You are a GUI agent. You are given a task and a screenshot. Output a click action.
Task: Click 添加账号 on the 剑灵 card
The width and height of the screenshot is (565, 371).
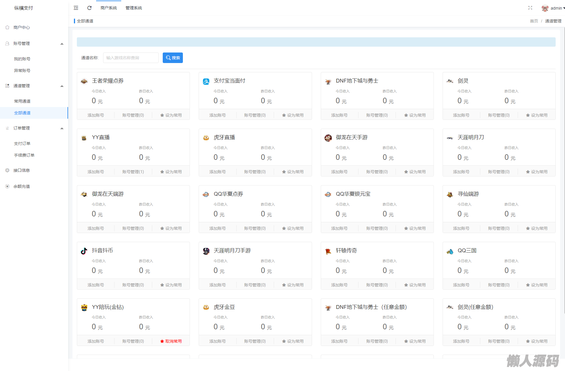coord(461,115)
